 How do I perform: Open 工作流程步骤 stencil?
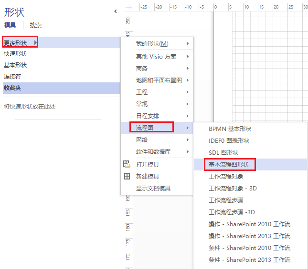[x=250, y=200]
